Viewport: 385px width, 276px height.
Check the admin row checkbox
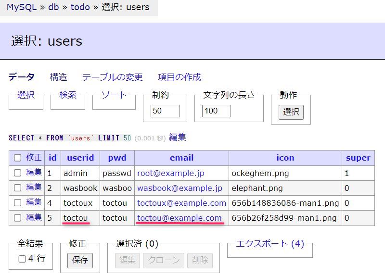(17, 173)
